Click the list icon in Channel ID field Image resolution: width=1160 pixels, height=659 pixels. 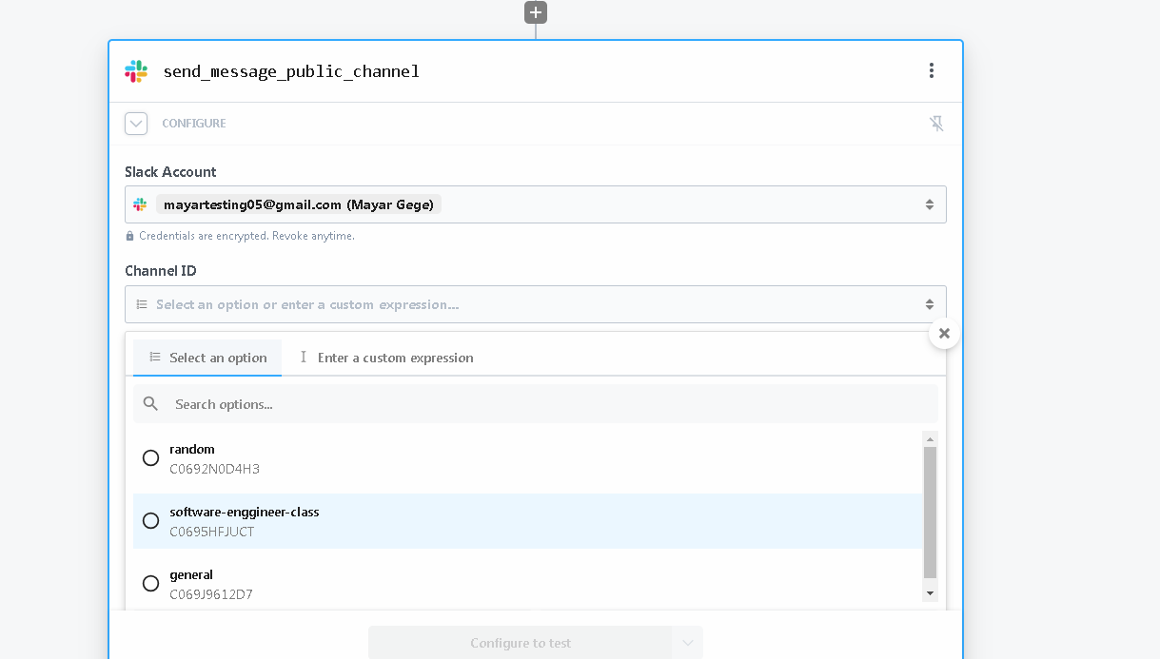(142, 304)
